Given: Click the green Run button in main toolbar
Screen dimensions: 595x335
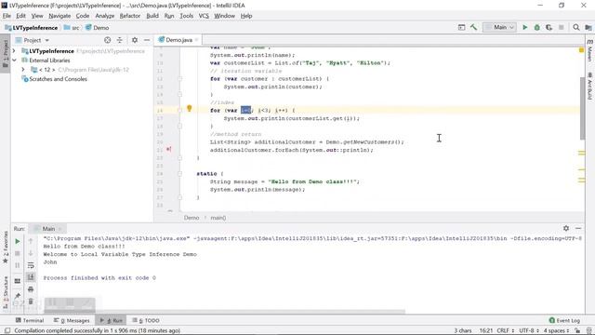Looking at the screenshot, I should [524, 27].
